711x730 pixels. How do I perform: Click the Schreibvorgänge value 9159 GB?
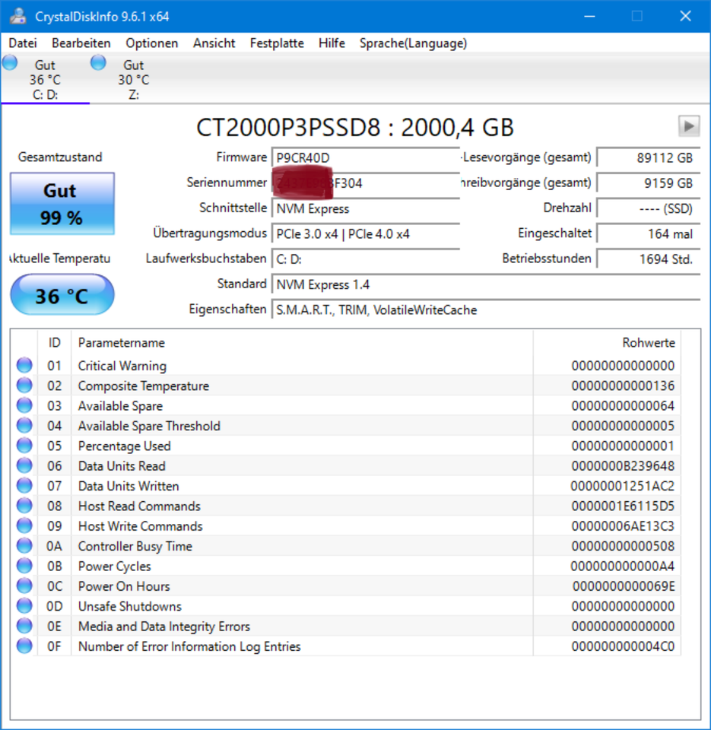point(649,183)
